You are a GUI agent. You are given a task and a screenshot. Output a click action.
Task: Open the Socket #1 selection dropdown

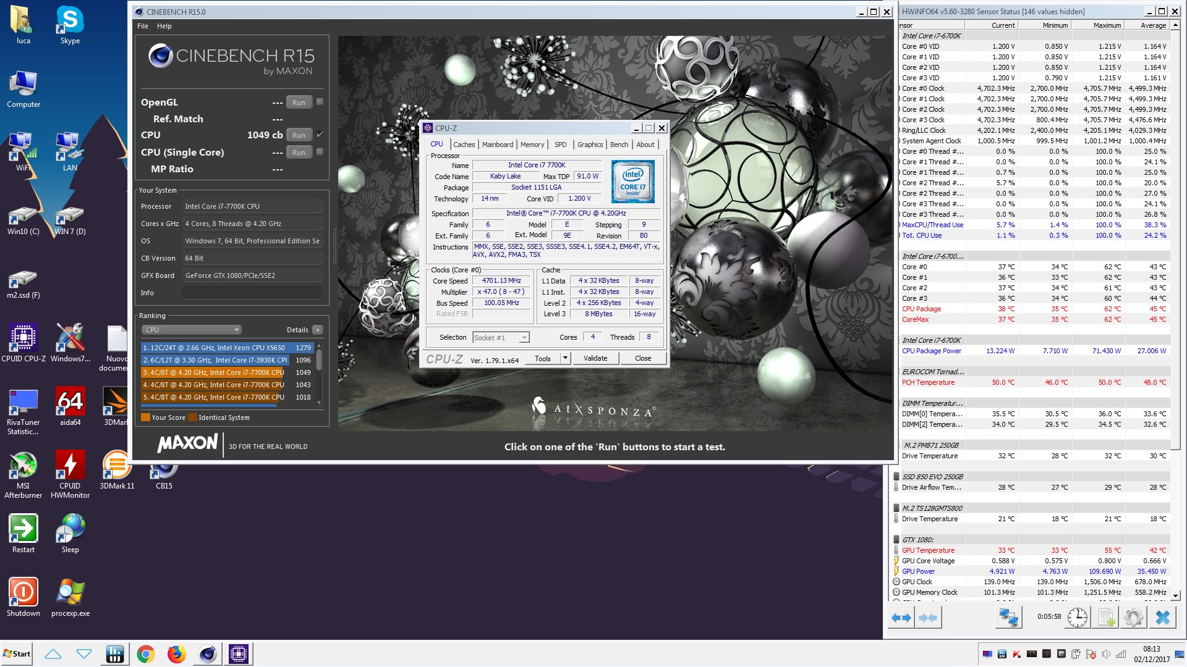501,337
